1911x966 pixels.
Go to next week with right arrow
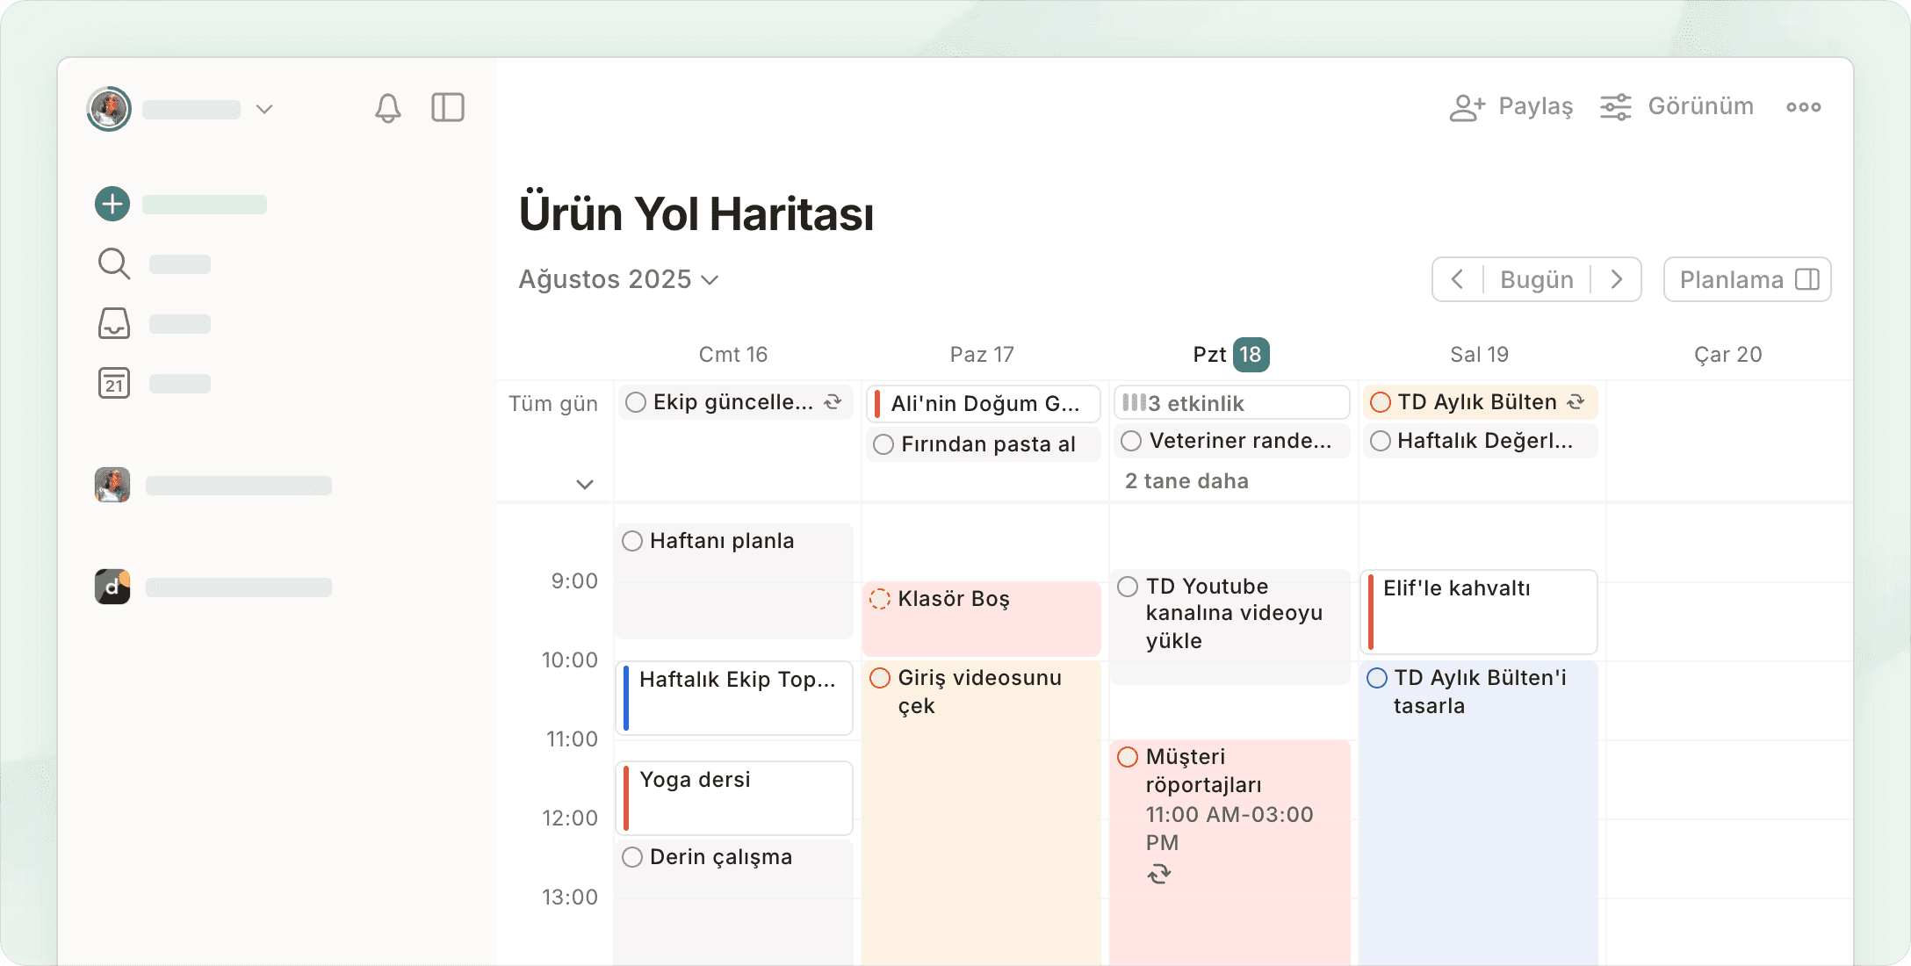(1616, 279)
